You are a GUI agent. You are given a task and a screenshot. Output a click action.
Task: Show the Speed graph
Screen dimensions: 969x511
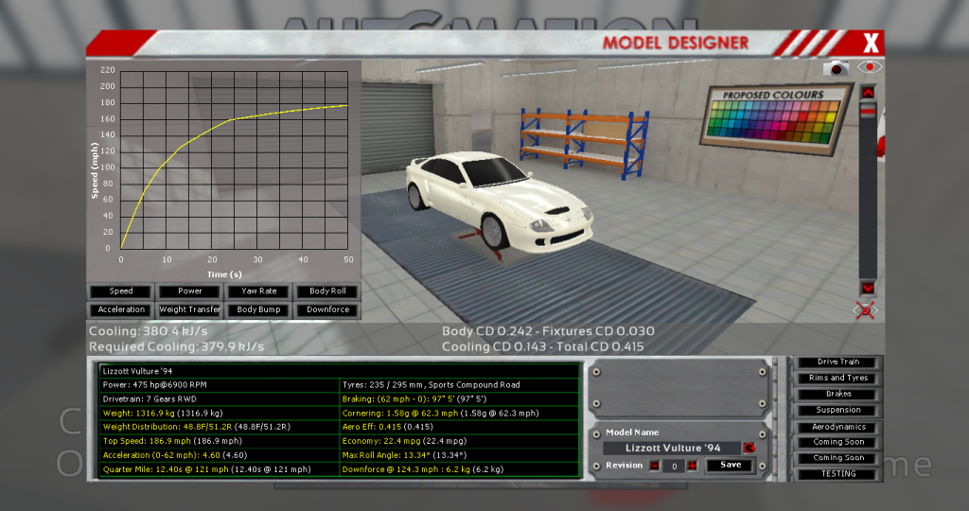click(x=121, y=291)
